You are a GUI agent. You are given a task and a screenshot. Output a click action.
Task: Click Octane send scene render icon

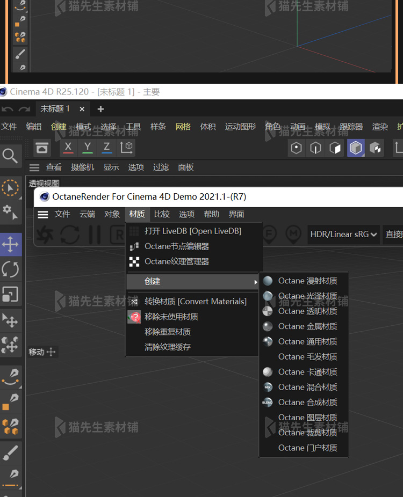coord(45,235)
